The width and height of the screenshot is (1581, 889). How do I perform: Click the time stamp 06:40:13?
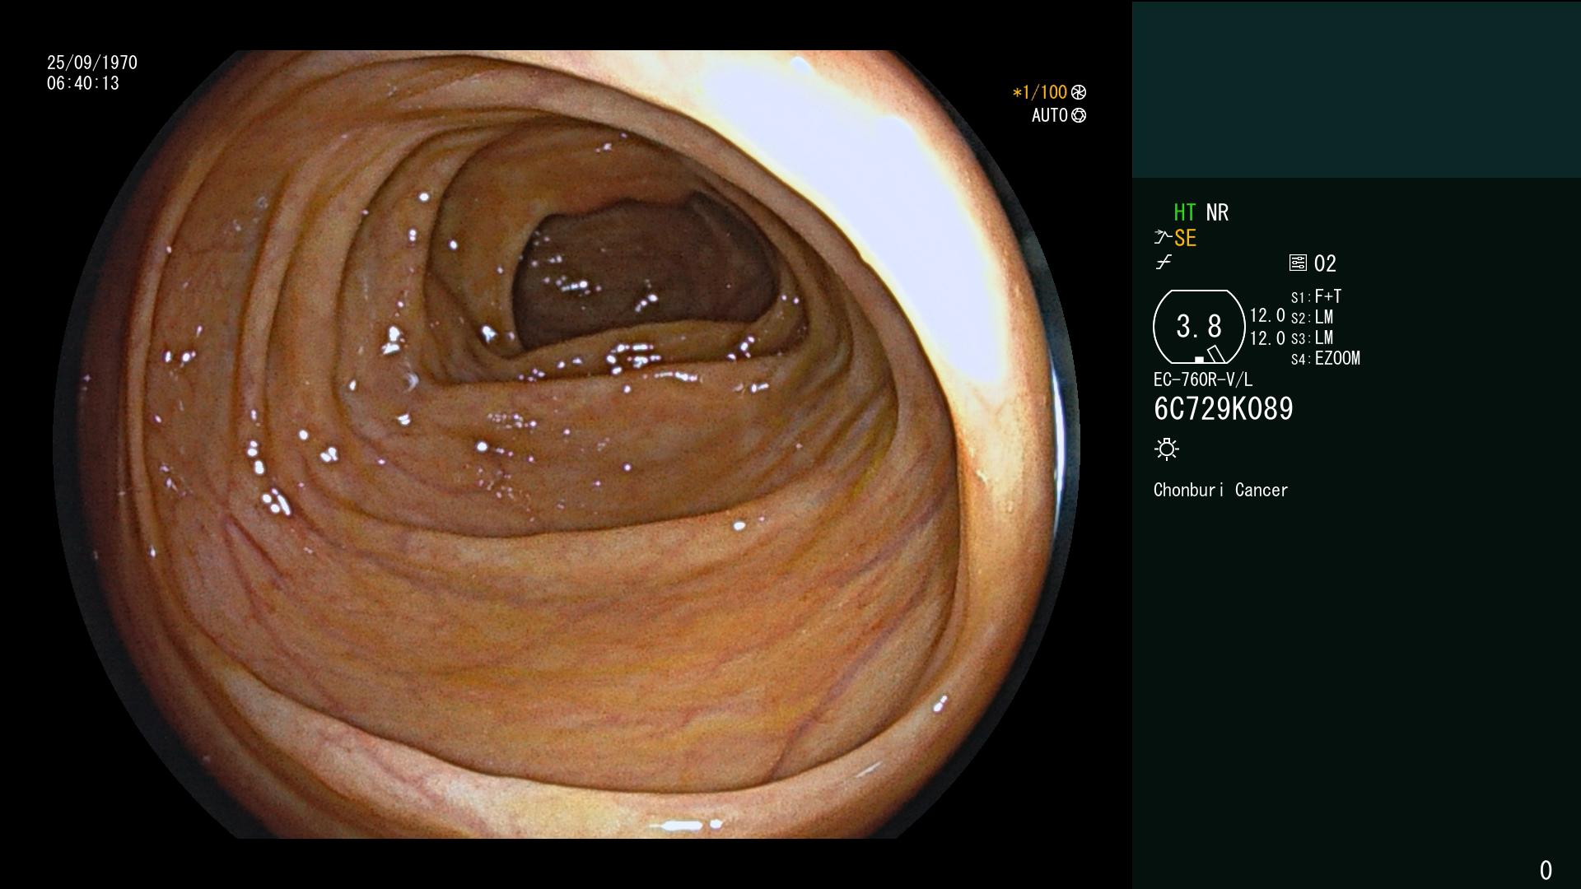[x=83, y=83]
